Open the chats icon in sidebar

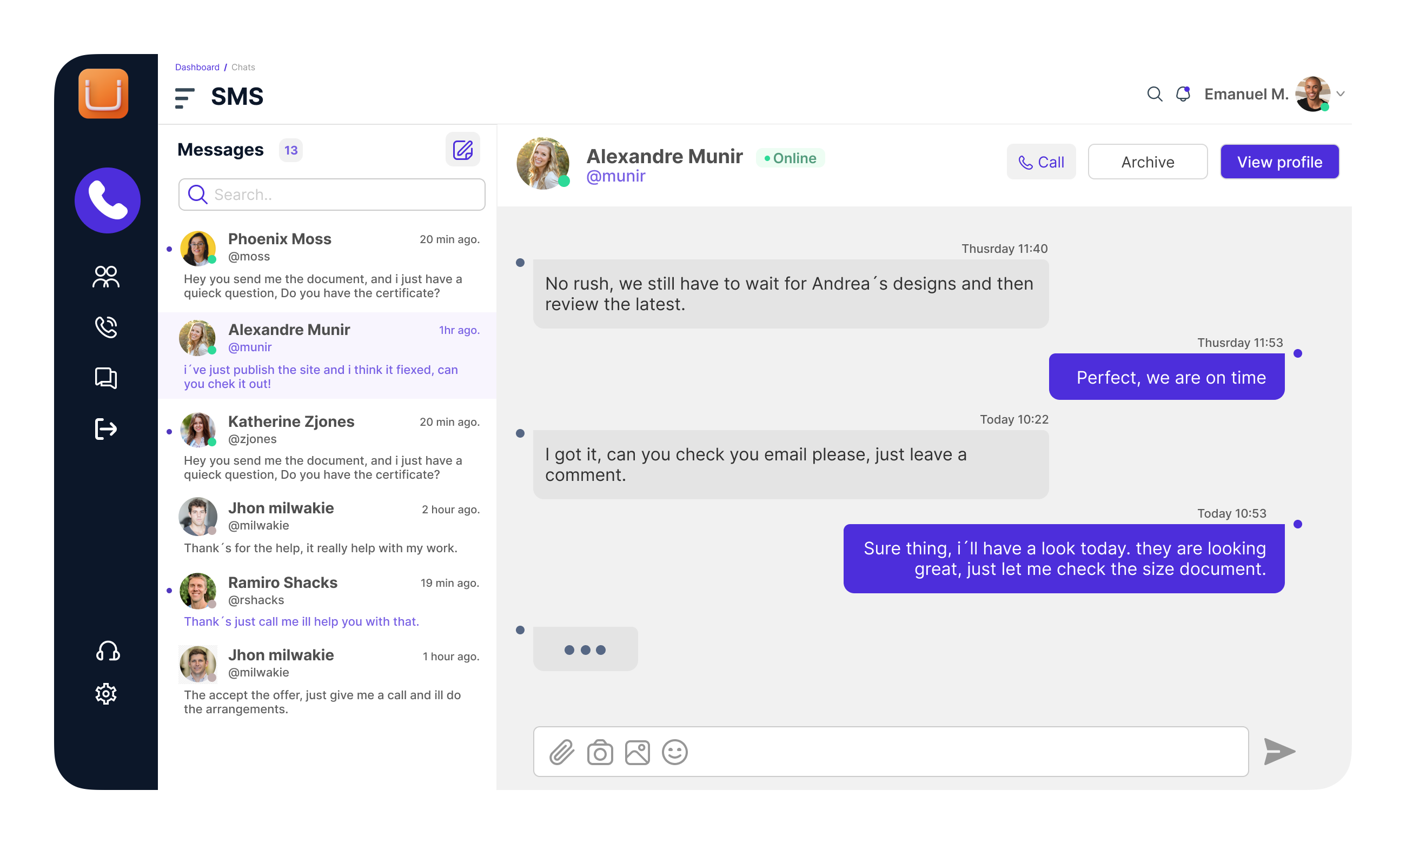pyautogui.click(x=106, y=378)
